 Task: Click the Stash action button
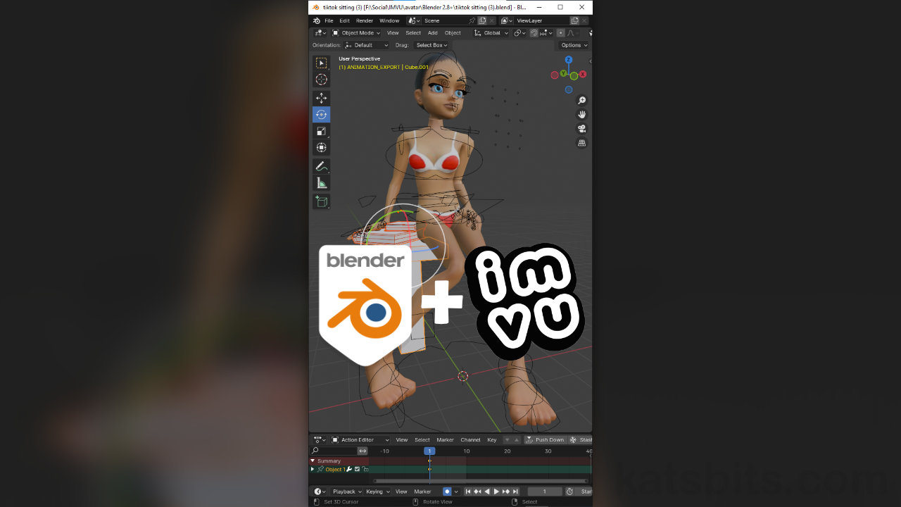581,440
